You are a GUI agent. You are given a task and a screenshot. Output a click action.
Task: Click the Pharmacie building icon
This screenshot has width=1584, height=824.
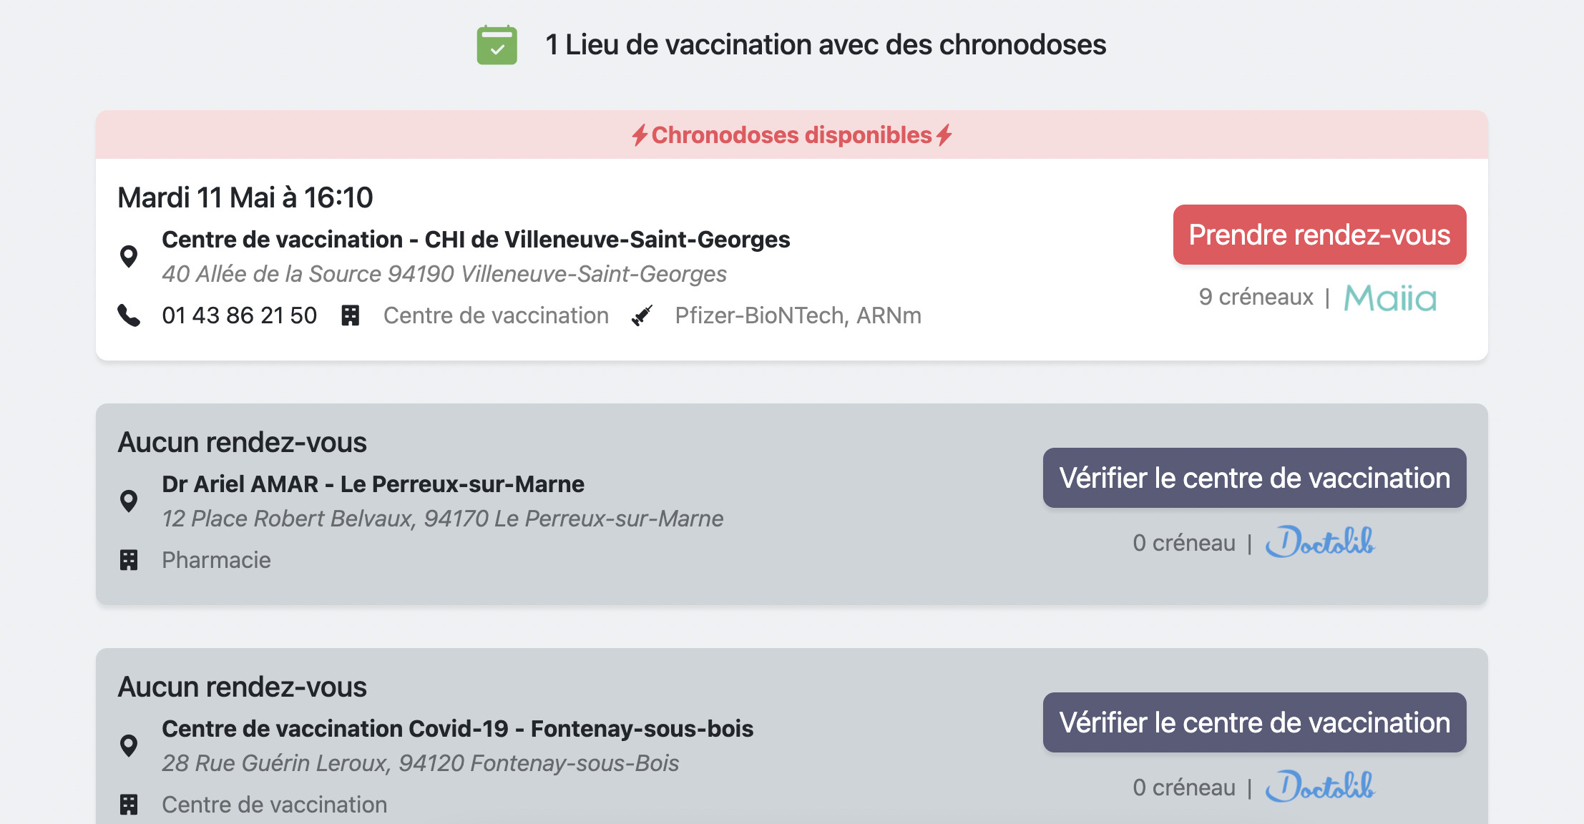click(x=129, y=559)
